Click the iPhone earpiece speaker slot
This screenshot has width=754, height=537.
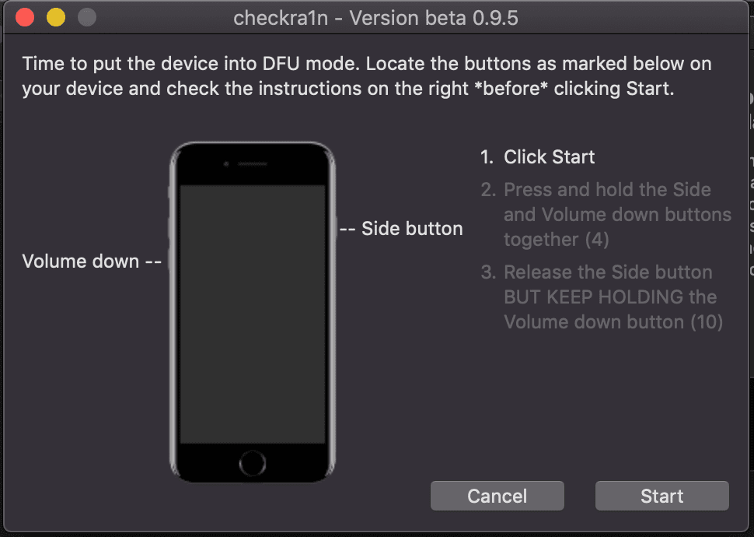click(252, 164)
